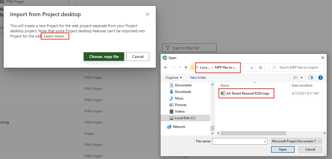Click the Type to filter list field
332x159 pixels.
click(x=189, y=48)
